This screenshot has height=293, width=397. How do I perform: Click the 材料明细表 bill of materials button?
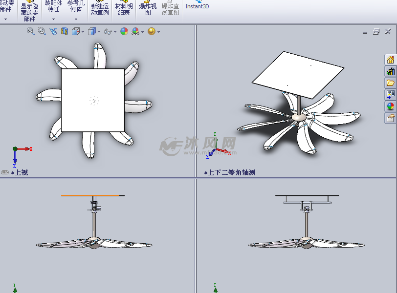[124, 9]
